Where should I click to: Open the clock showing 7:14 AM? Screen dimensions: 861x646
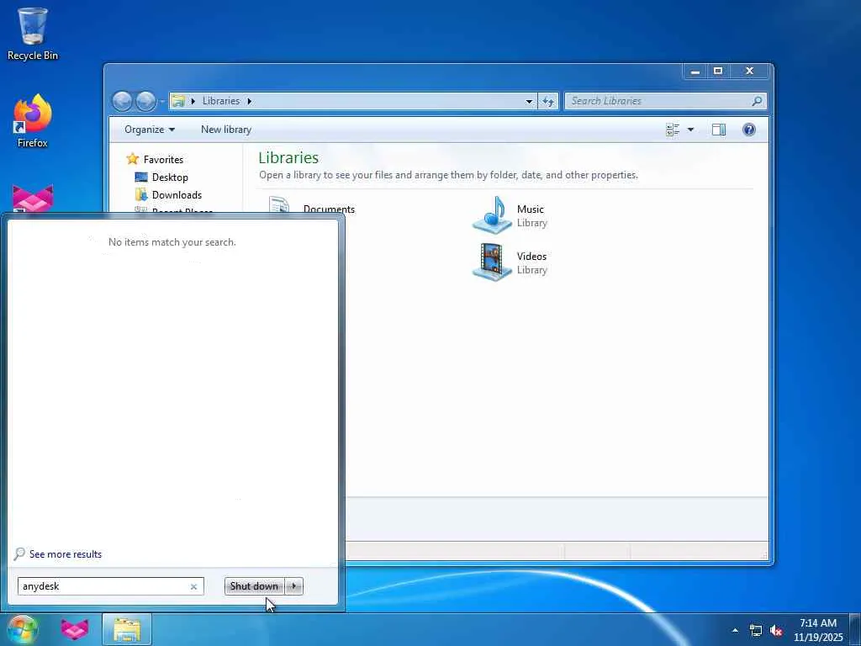[x=818, y=630]
